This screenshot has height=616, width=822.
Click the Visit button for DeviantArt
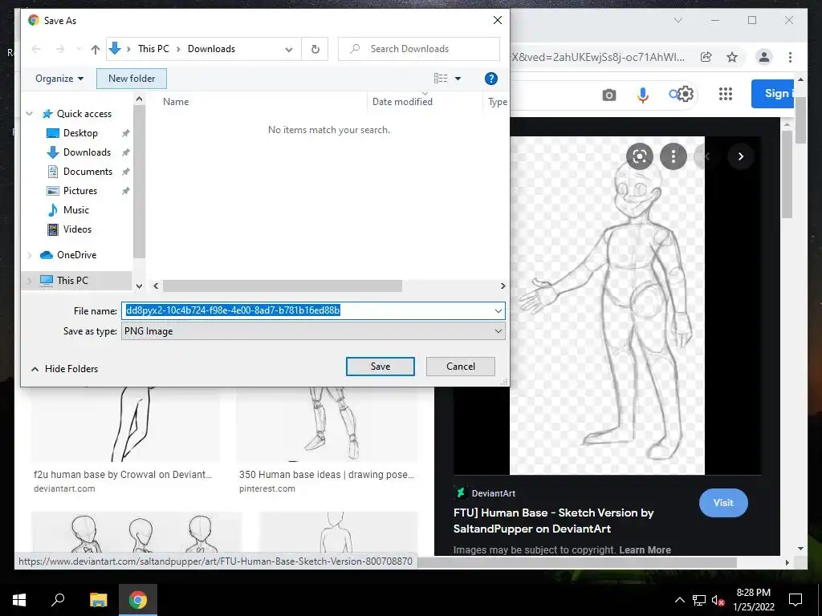[x=723, y=503]
